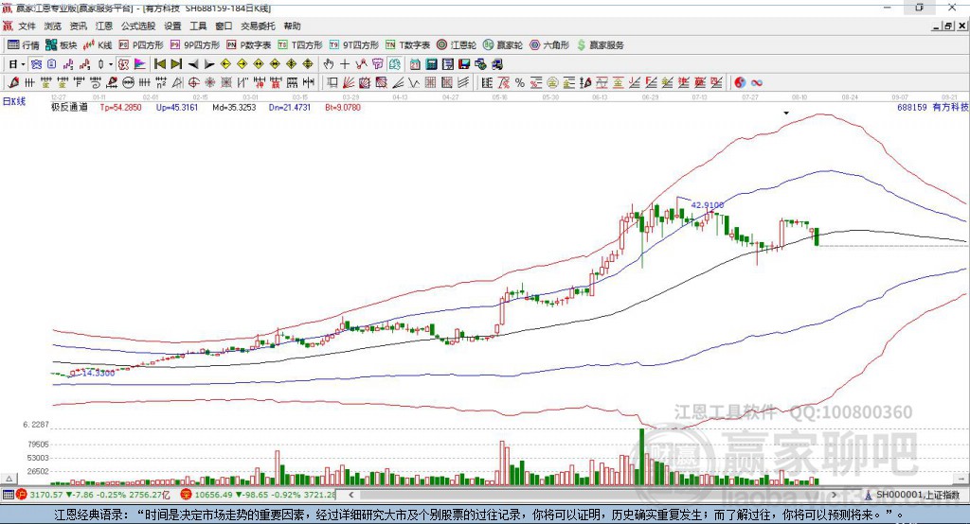
Task: Click the truck icon in second toolbar
Action: coord(496,64)
